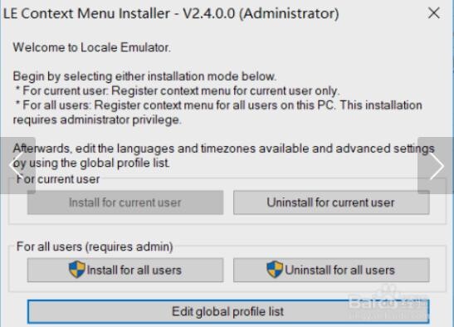
Task: Open Edit global profile list
Action: pos(228,312)
